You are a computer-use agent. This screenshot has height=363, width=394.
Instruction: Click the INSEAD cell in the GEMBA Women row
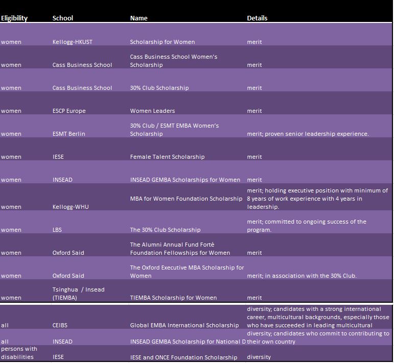coord(62,180)
